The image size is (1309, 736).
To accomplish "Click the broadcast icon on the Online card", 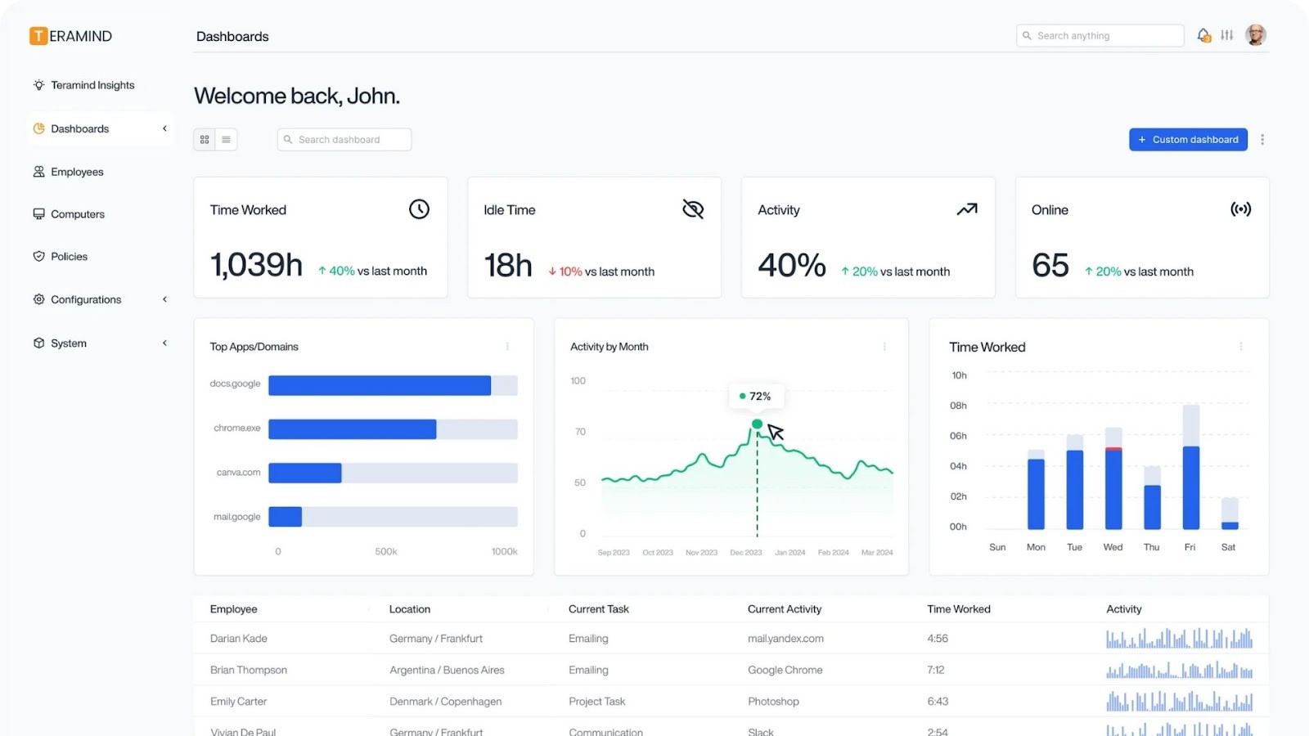I will 1240,209.
